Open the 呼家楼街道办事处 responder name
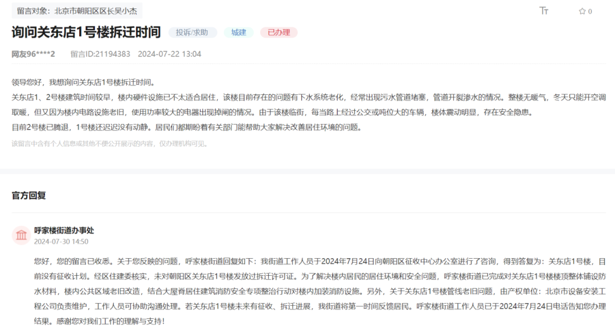The image size is (615, 336). [x=64, y=230]
